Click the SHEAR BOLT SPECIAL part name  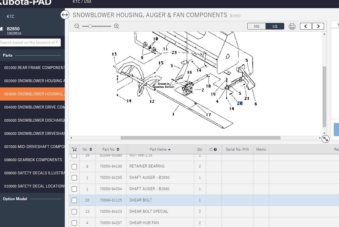coord(149,211)
